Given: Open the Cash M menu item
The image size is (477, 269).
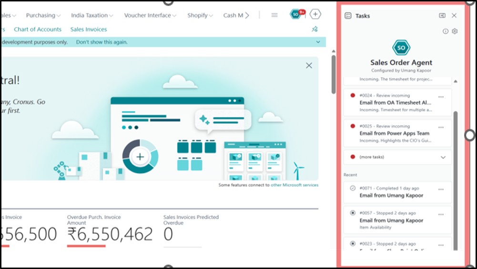Looking at the screenshot, I should [x=233, y=15].
